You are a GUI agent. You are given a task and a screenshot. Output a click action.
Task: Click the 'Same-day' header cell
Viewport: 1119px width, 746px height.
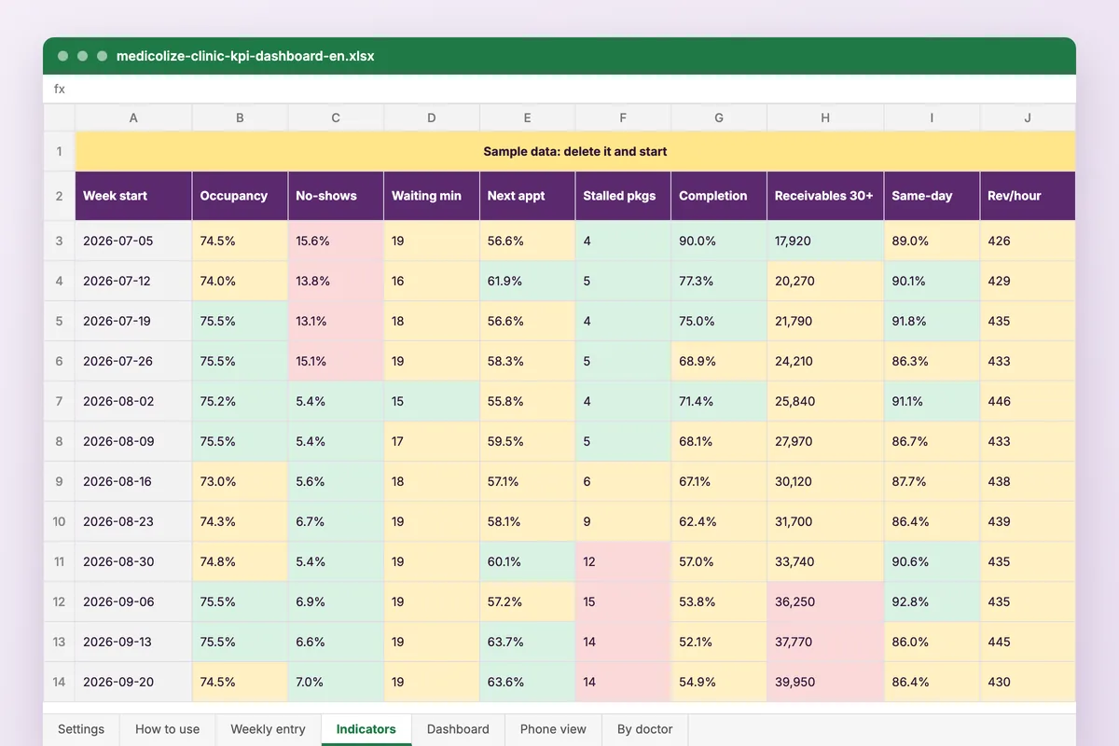pos(932,196)
